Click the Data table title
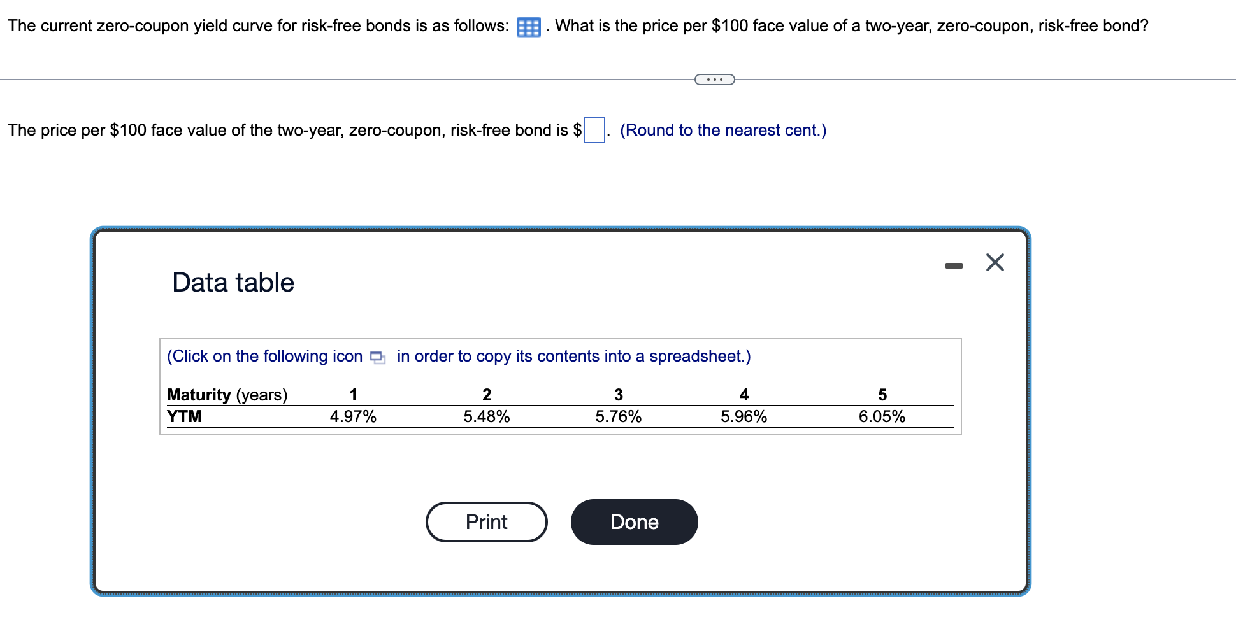Screen dimensions: 1236x643 [x=232, y=282]
